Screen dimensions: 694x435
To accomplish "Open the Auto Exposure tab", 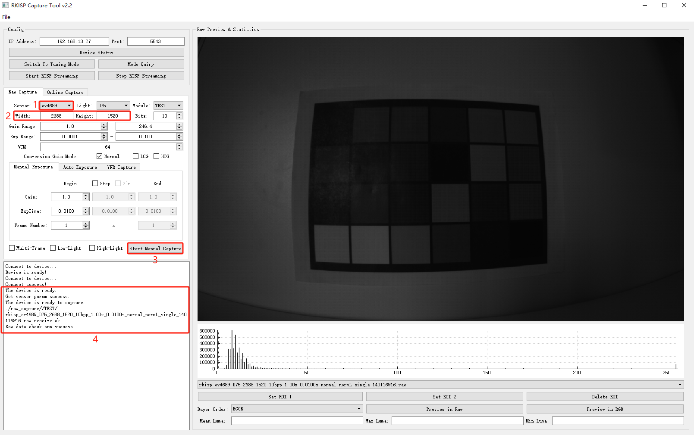I will pos(80,167).
